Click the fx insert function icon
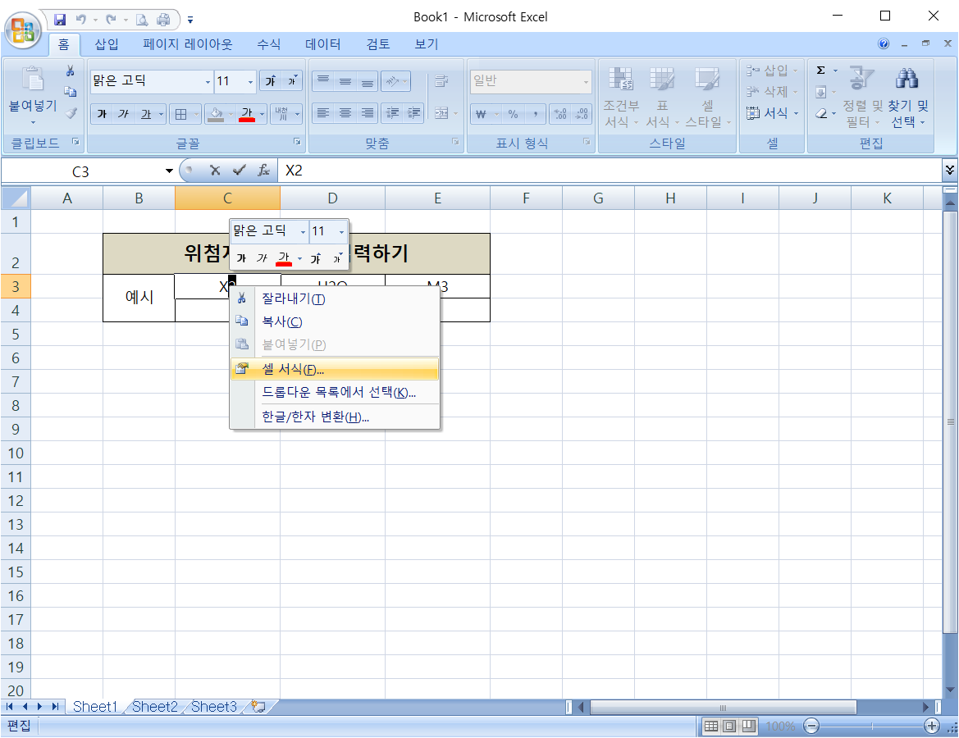Screen dimensions: 959x738 pos(263,170)
